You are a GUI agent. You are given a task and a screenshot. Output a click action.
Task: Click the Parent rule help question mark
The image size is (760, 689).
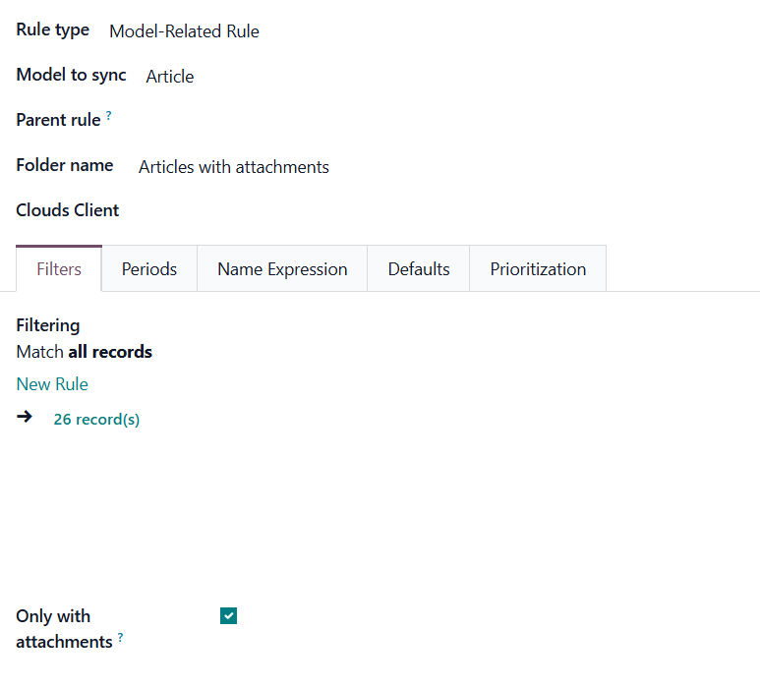point(109,116)
